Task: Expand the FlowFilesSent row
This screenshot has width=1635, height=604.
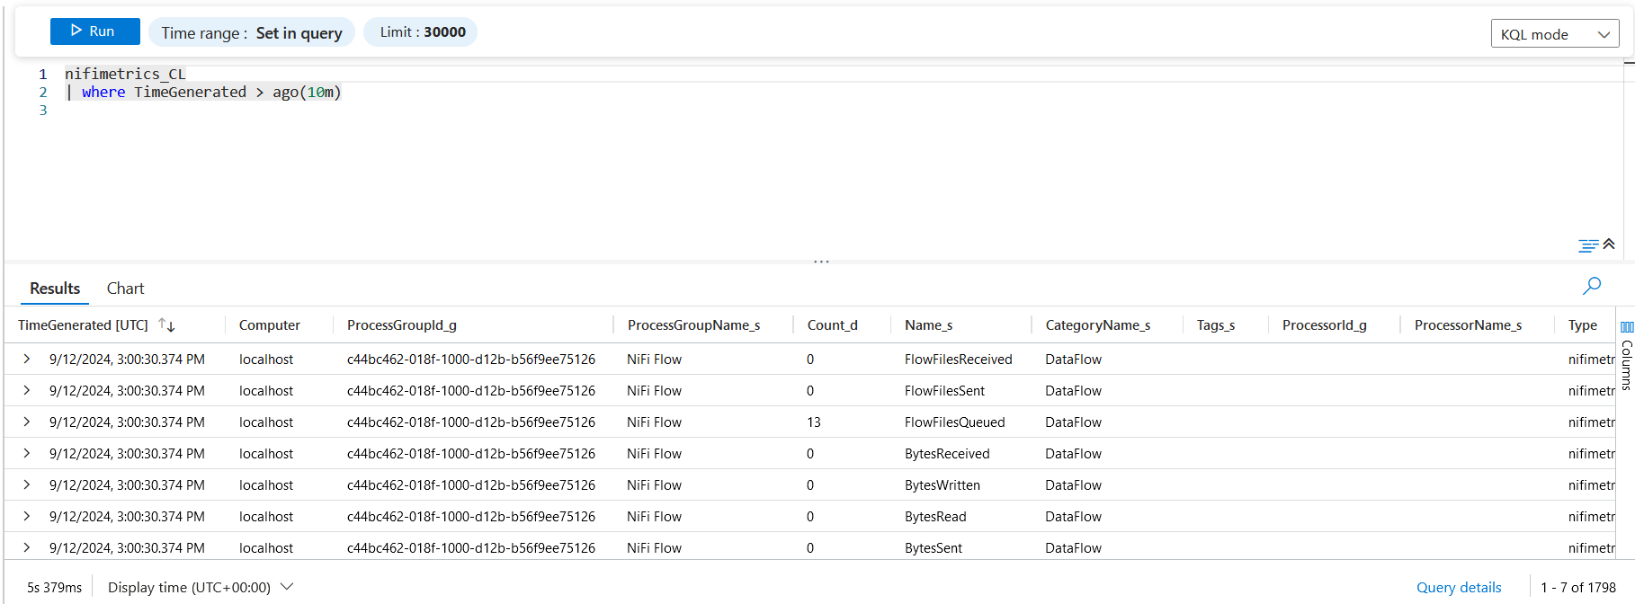Action: point(27,390)
